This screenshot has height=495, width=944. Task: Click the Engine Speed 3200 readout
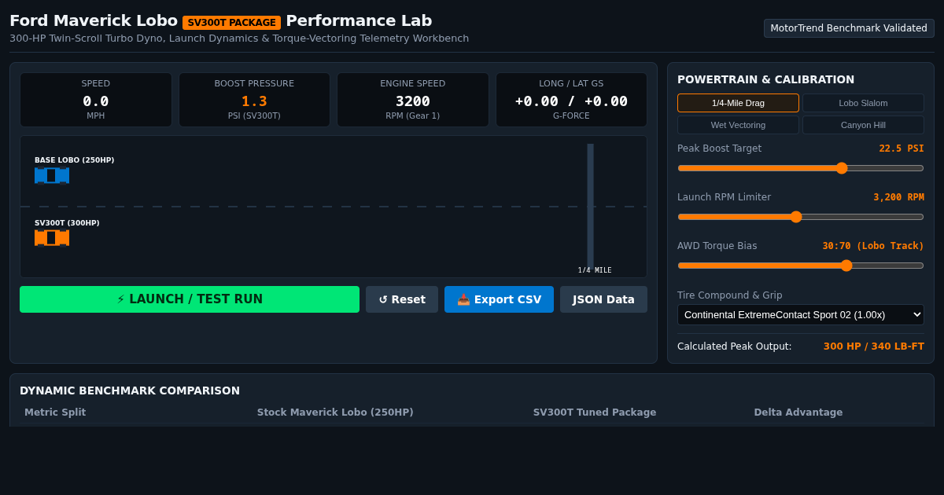click(413, 100)
